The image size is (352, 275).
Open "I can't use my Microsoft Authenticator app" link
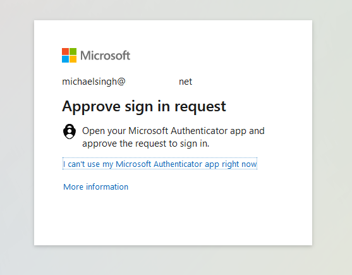pyautogui.click(x=160, y=164)
